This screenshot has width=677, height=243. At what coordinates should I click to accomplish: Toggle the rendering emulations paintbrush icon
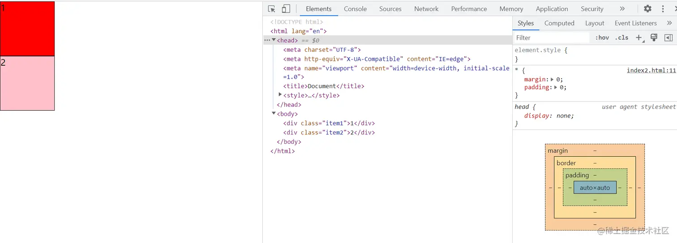click(x=654, y=38)
